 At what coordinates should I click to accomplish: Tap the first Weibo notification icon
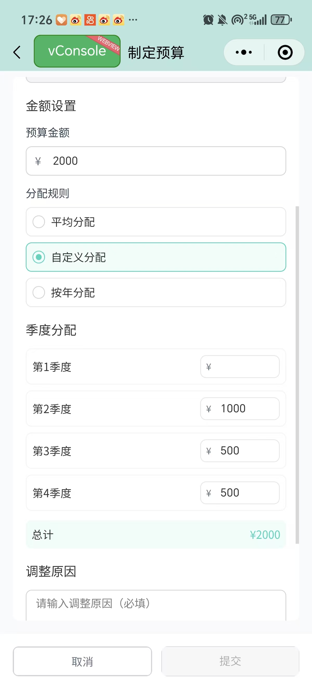pos(76,20)
